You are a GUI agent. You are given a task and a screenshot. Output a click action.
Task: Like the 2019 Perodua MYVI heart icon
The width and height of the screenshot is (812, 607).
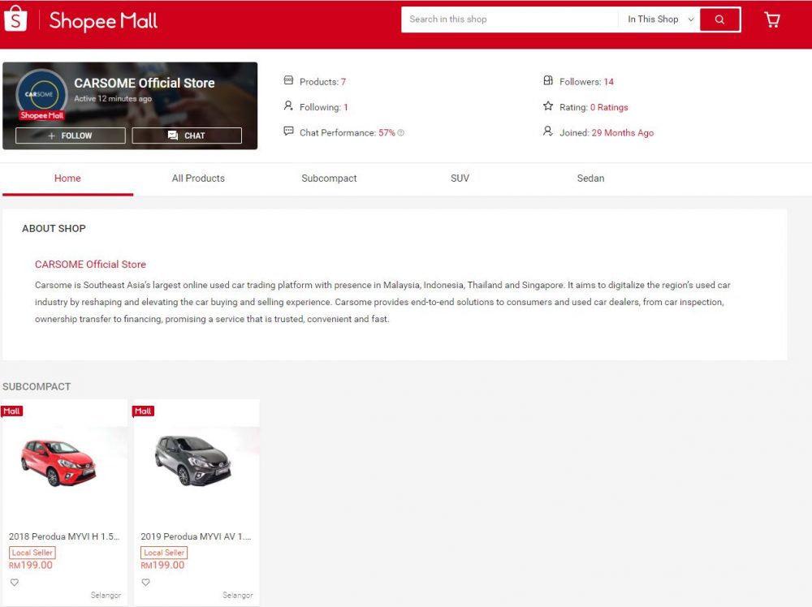coord(146,582)
